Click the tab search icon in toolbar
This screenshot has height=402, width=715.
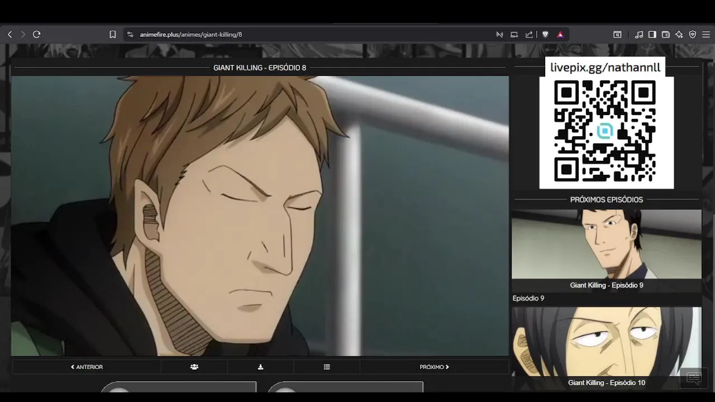tap(617, 35)
